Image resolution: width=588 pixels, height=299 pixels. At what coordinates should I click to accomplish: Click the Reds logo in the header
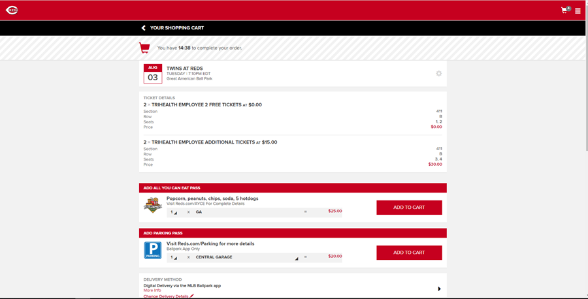12,10
